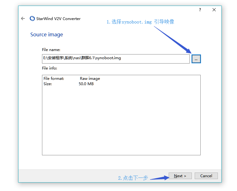Click the "File info:" label

click(x=50, y=68)
